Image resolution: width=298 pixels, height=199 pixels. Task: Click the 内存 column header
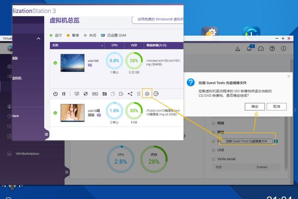coord(134,45)
